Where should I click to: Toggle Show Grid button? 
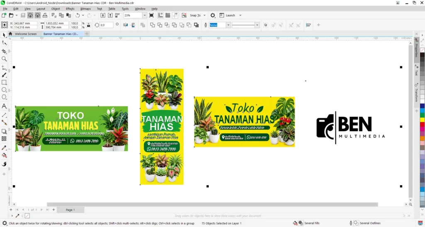[x=168, y=15]
